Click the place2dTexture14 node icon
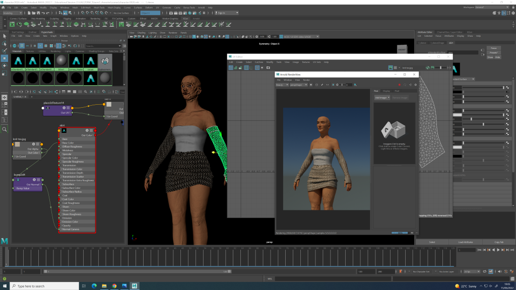Viewport: 516px width, 290px height. 48,108
